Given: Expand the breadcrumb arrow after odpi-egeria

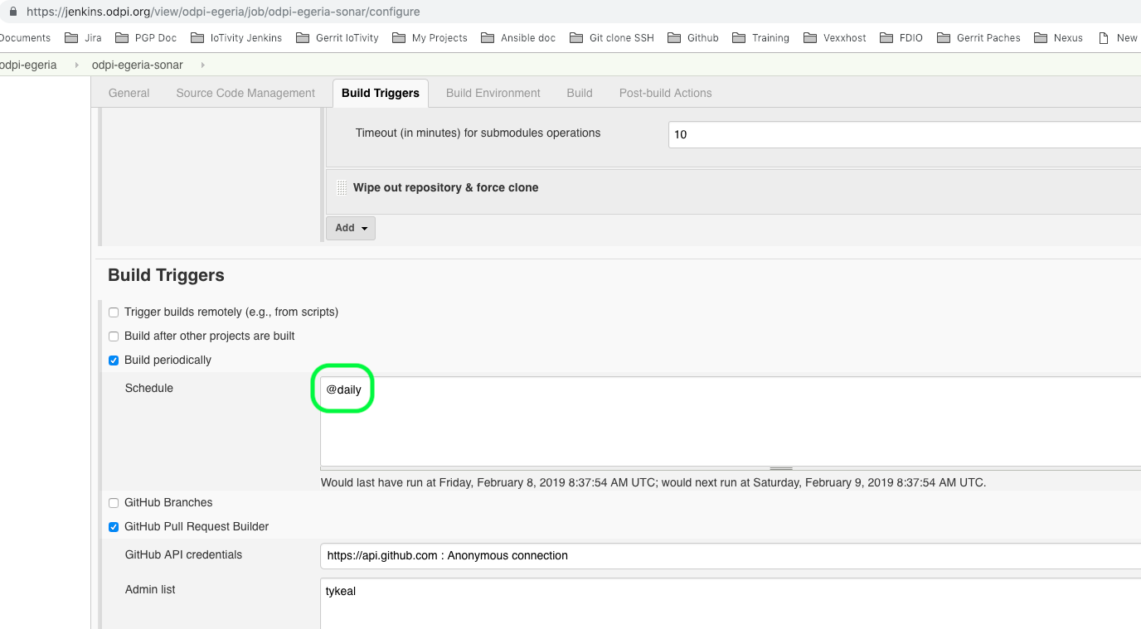Looking at the screenshot, I should pos(76,64).
